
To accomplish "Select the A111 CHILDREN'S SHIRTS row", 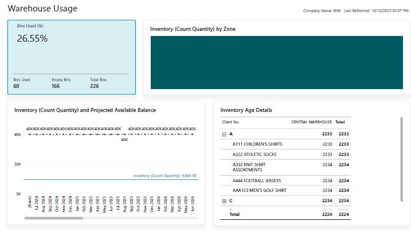I will pos(257,144).
